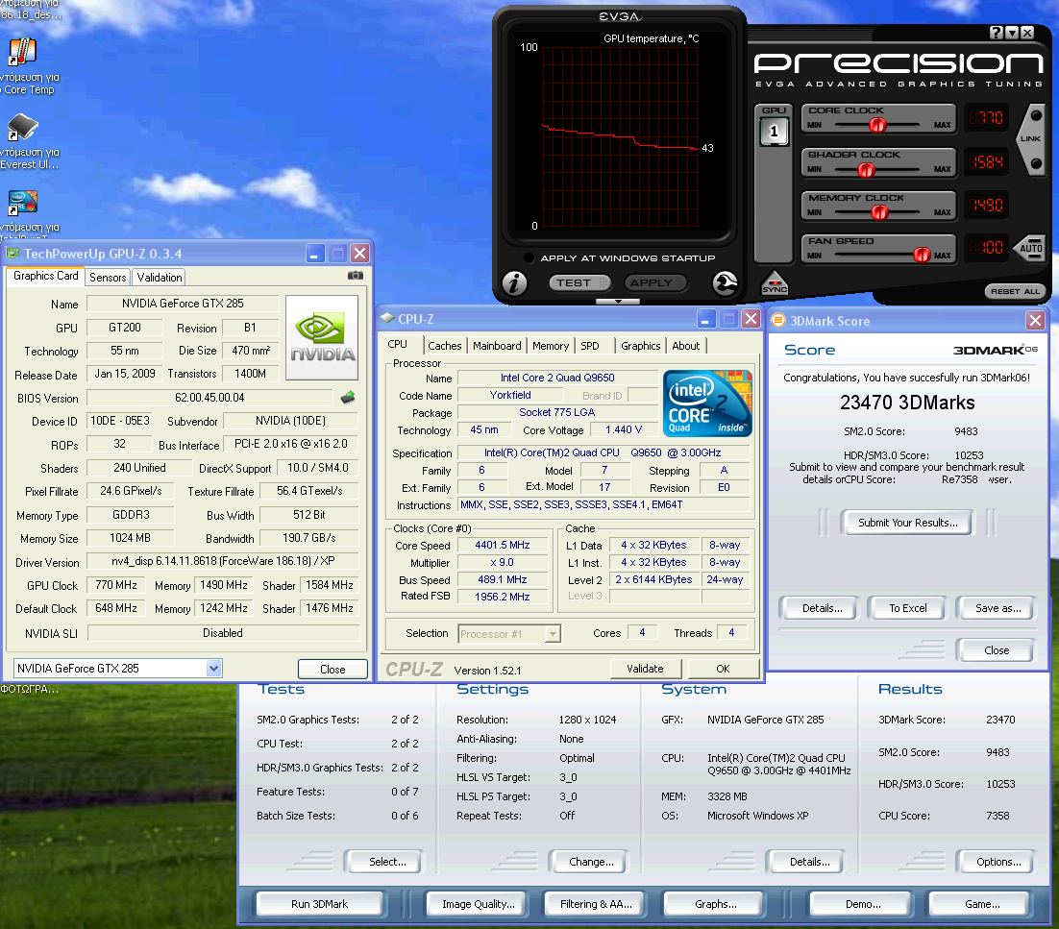Click the Graphs... button
The image size is (1059, 929).
pyautogui.click(x=715, y=904)
